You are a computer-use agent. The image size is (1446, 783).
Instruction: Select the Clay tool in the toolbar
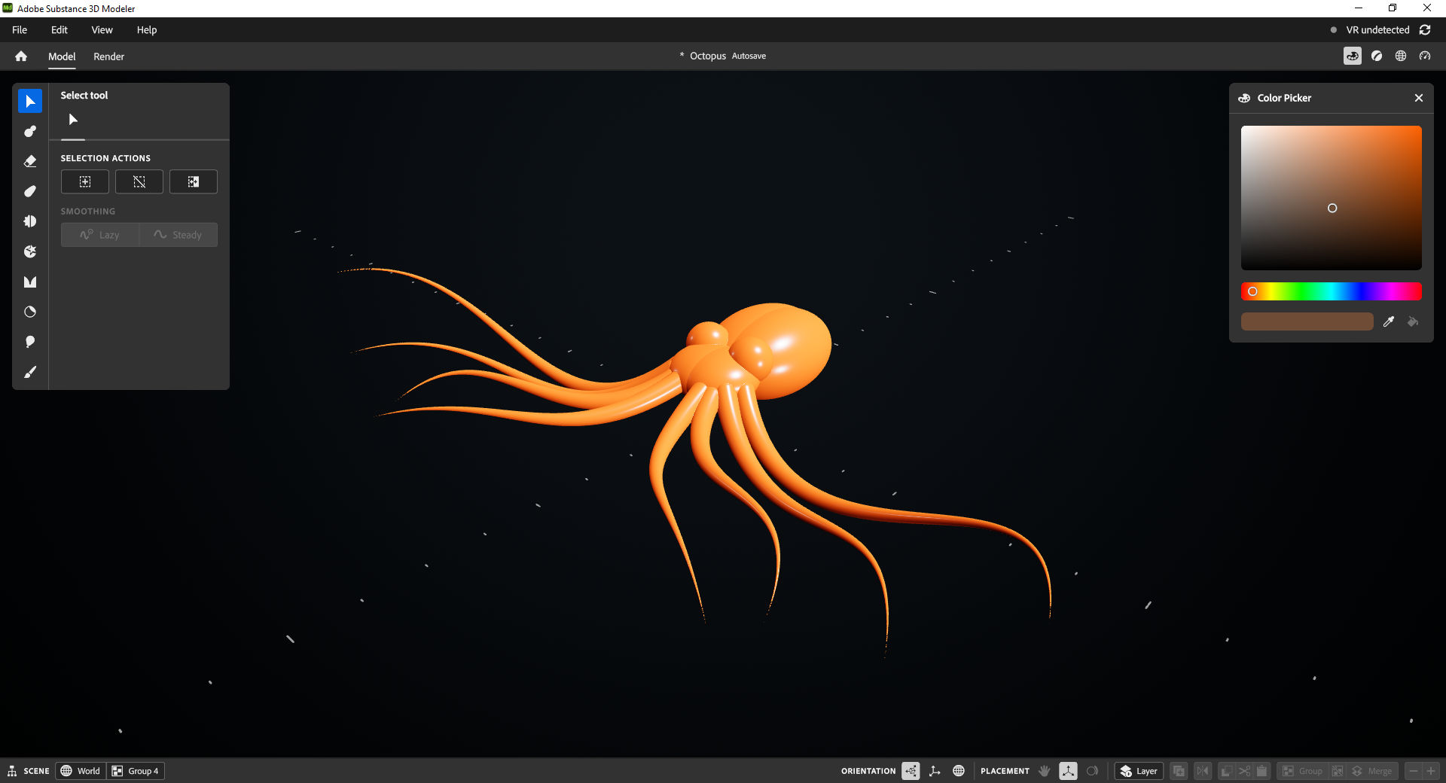pyautogui.click(x=30, y=131)
